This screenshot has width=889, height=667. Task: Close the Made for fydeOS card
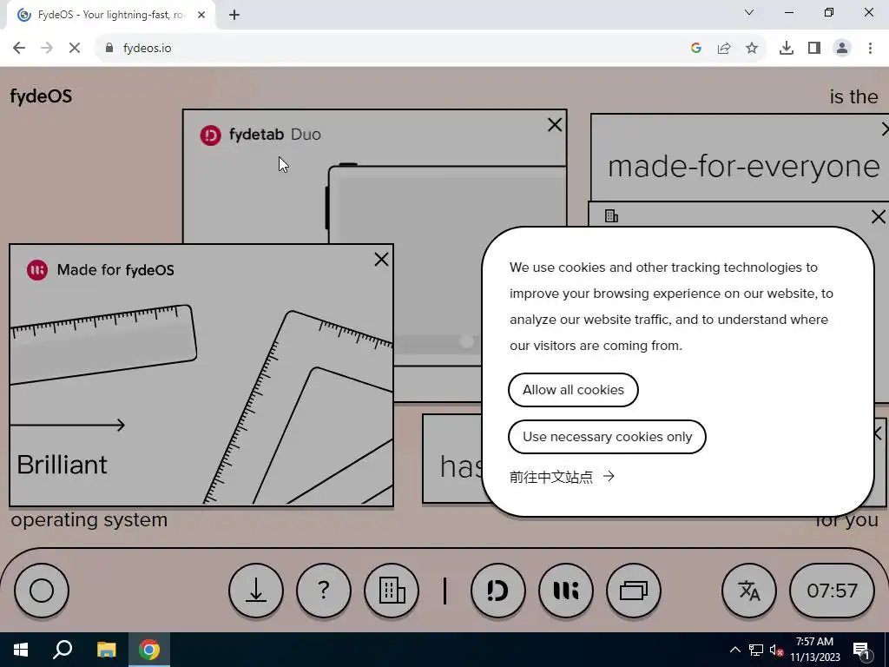pyautogui.click(x=382, y=259)
